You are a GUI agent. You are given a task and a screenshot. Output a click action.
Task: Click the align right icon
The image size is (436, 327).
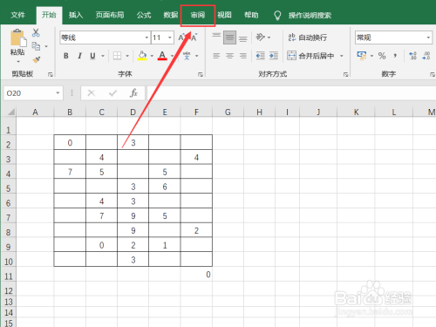tap(243, 56)
